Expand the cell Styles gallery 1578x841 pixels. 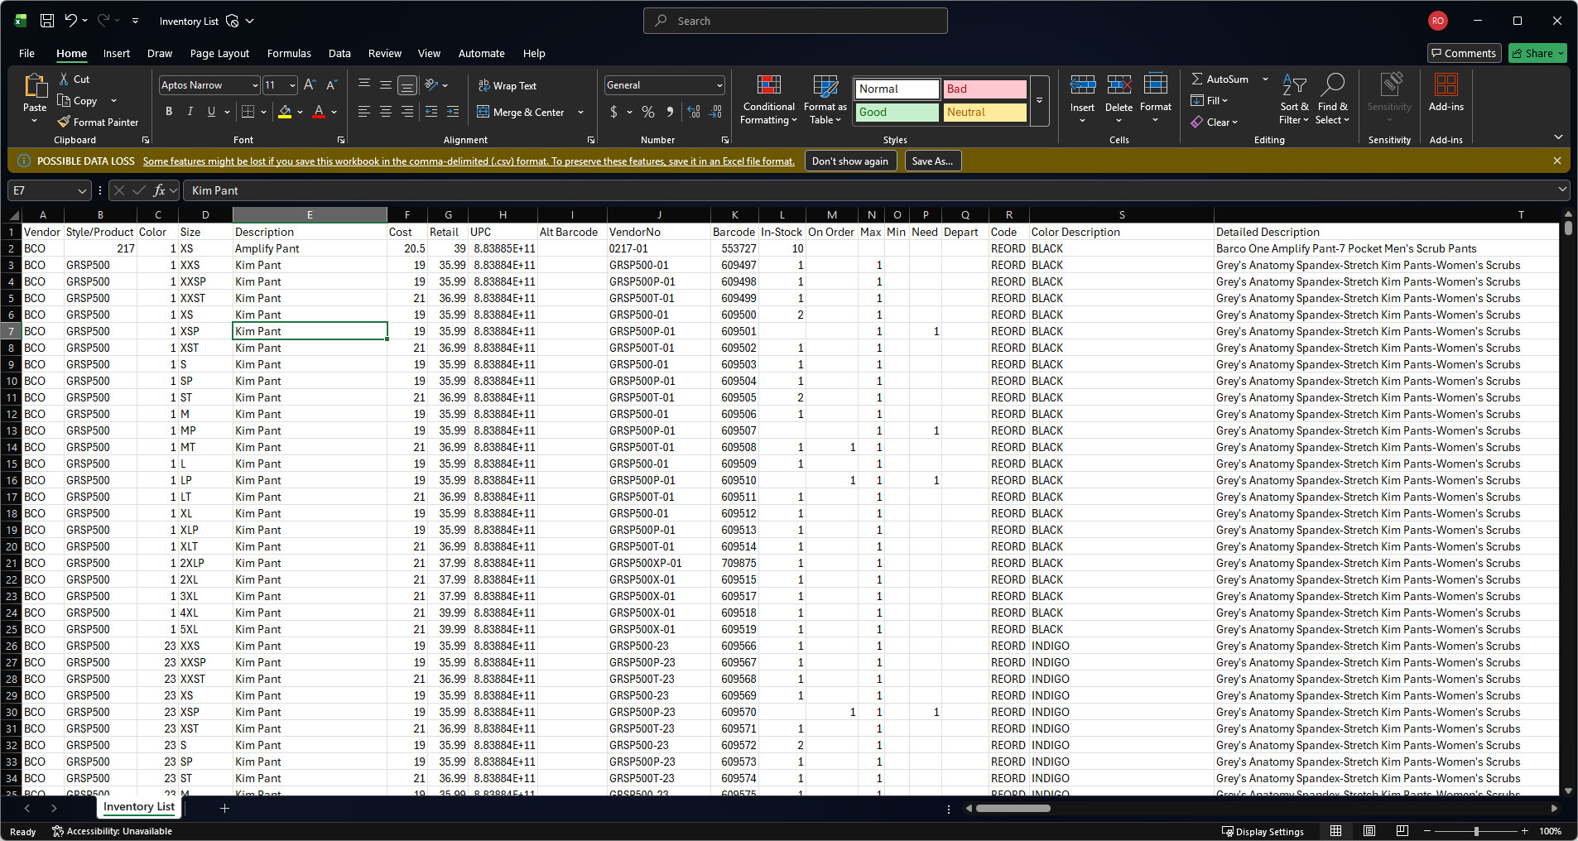click(1039, 101)
